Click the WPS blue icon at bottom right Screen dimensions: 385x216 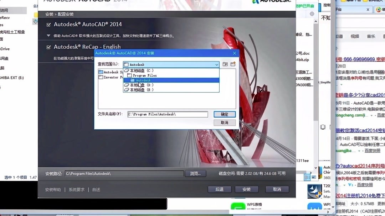[x=315, y=206]
